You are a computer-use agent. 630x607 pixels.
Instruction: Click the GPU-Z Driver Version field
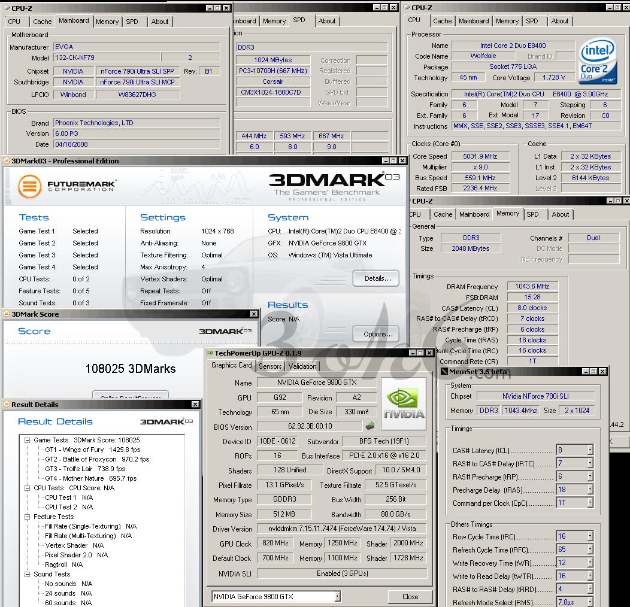coord(341,529)
